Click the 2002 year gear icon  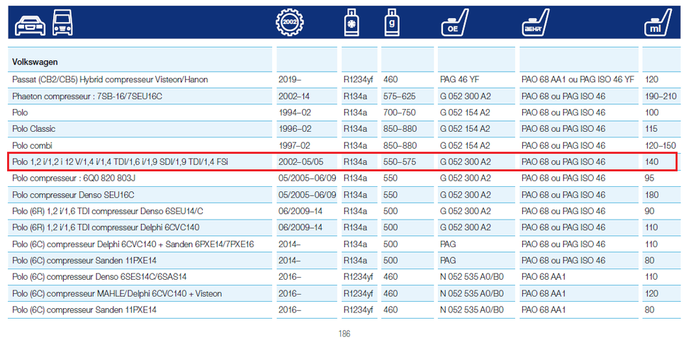coord(290,22)
